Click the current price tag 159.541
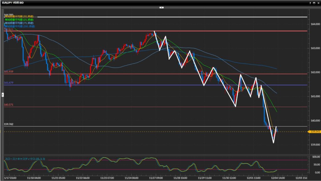 pos(314,132)
